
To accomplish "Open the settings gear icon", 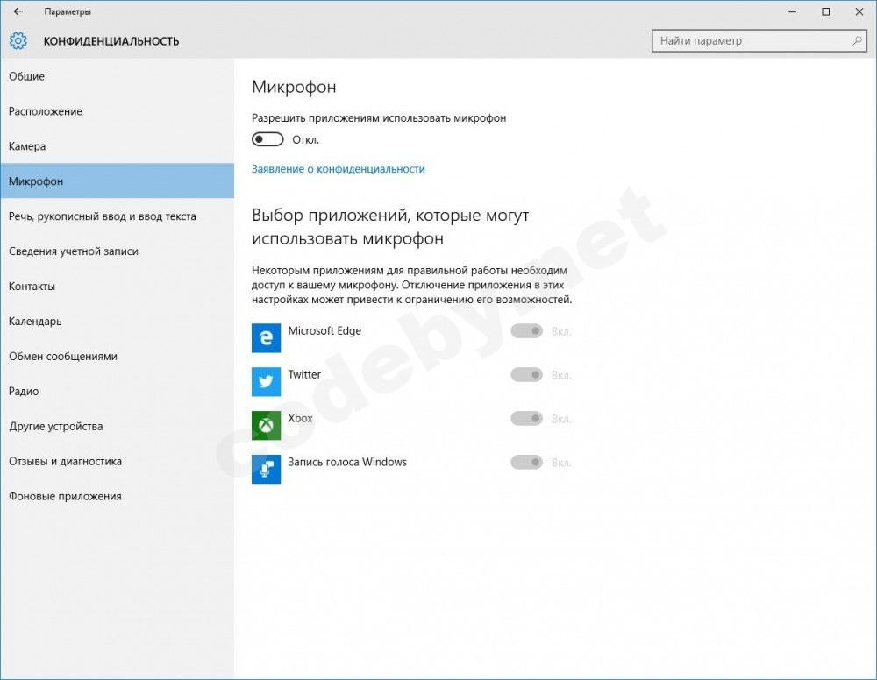I will point(18,41).
